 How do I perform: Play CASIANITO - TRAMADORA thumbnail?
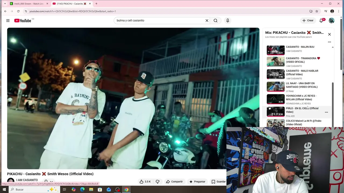click(275, 61)
